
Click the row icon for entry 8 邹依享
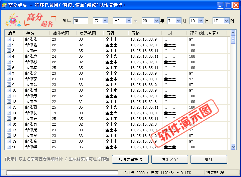[x=9, y=79]
